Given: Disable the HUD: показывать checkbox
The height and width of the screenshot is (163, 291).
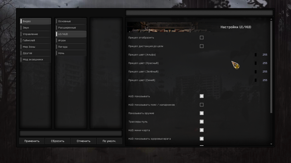Looking at the screenshot, I should (202, 96).
